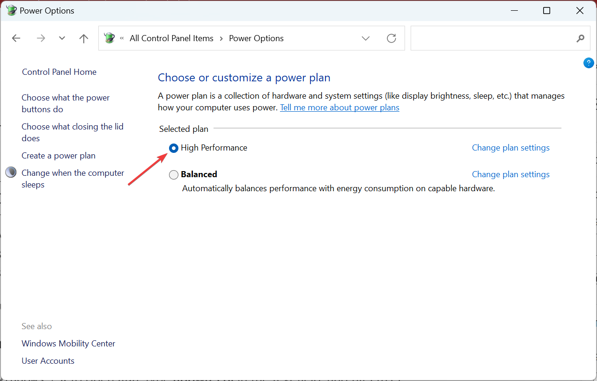The image size is (597, 381).
Task: Open Create a power plan
Action: coord(59,156)
